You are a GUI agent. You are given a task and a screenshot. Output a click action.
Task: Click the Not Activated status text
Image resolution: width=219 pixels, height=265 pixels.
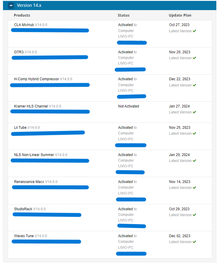click(x=128, y=106)
